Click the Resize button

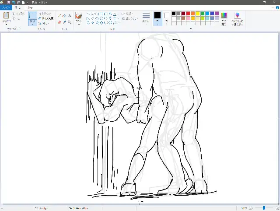tap(46, 18)
